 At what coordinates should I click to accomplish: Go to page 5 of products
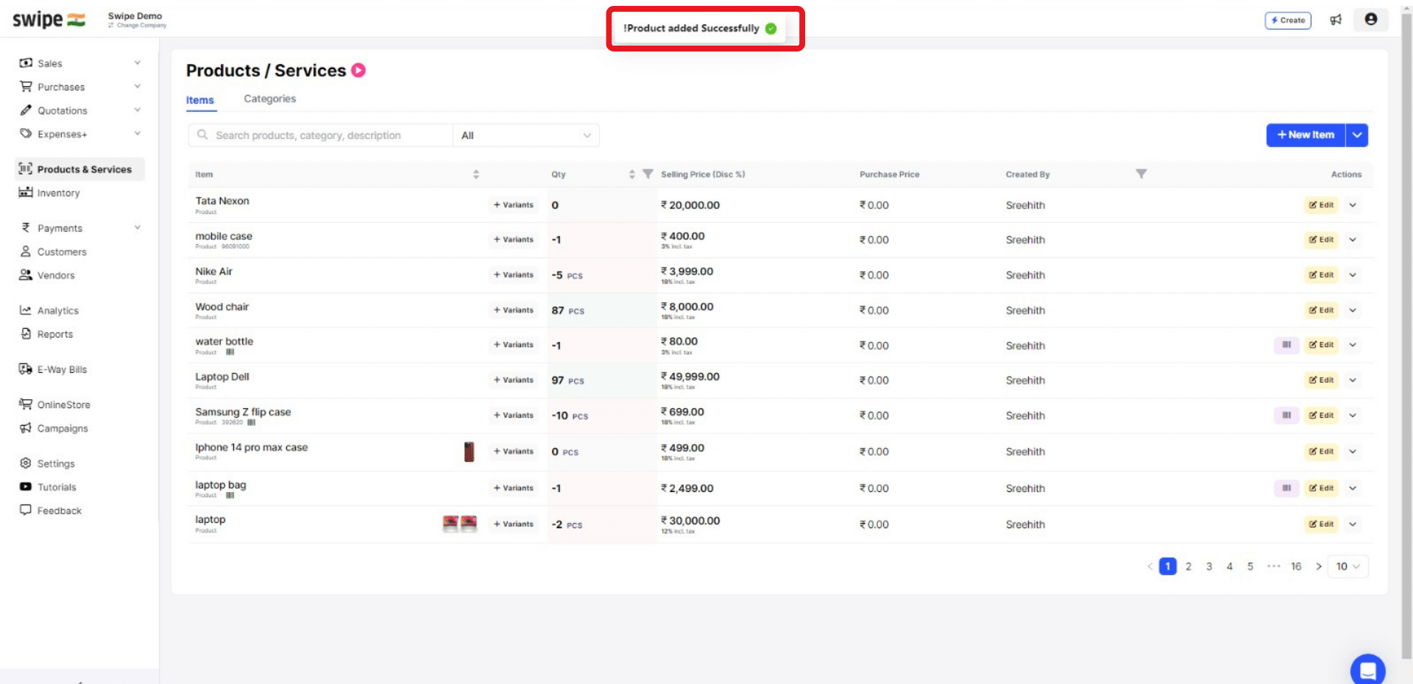[1250, 566]
